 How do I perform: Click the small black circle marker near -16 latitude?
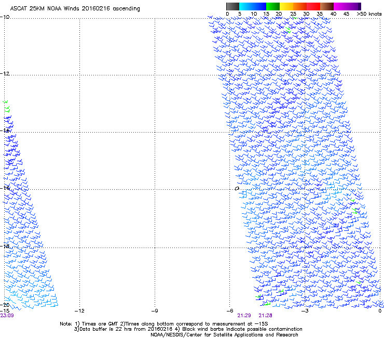point(237,189)
